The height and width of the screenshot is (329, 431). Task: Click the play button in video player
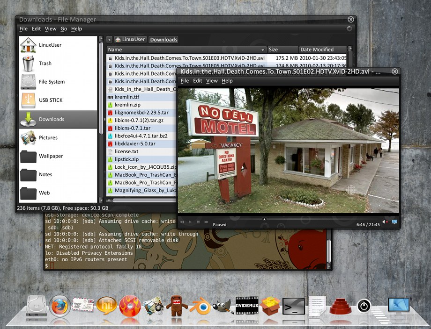[x=190, y=222]
